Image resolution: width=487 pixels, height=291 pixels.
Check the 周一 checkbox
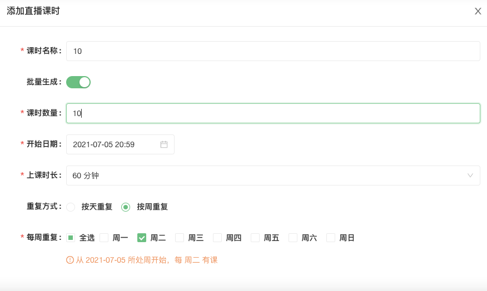[104, 238]
